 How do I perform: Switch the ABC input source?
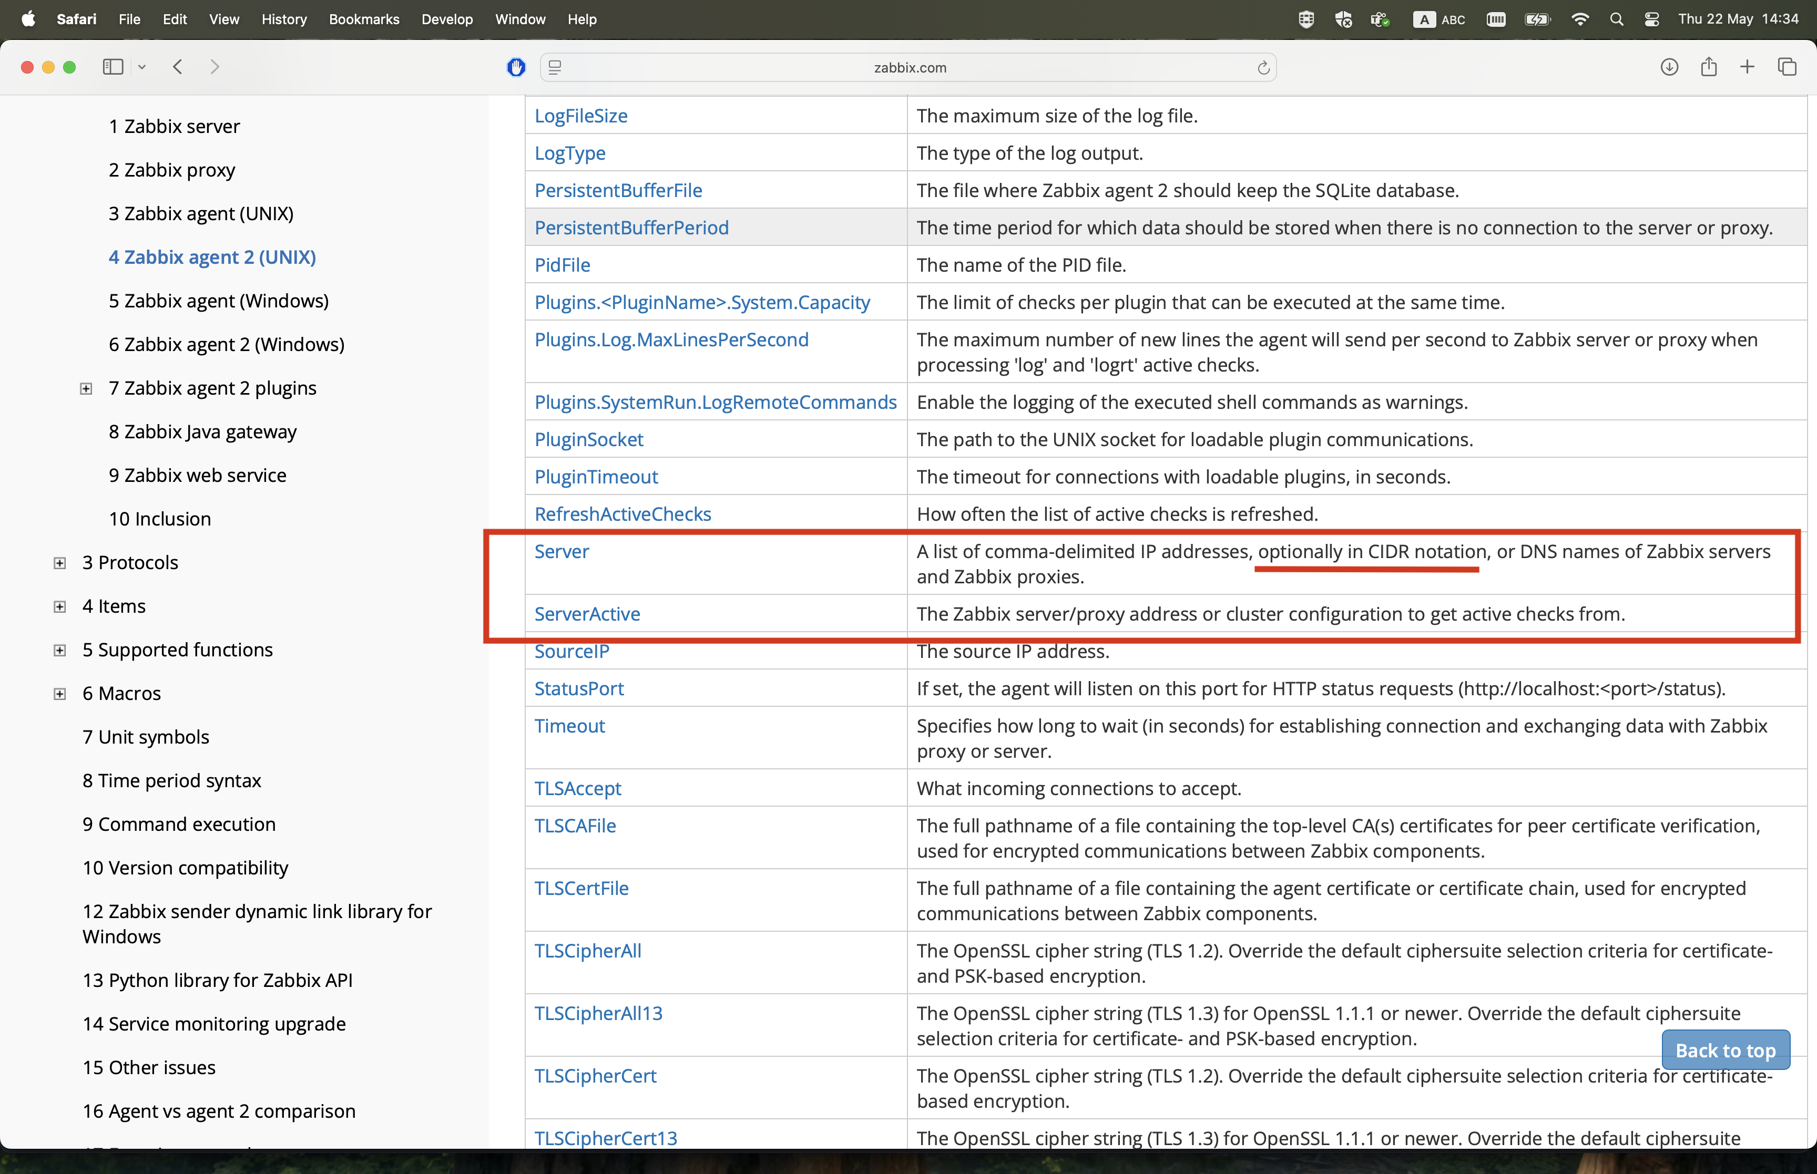pyautogui.click(x=1440, y=19)
